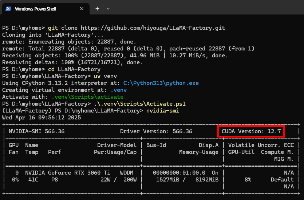Click the .\.venv\Scripts\Activate.ps1 command
The width and height of the screenshot is (304, 200).
tap(140, 104)
